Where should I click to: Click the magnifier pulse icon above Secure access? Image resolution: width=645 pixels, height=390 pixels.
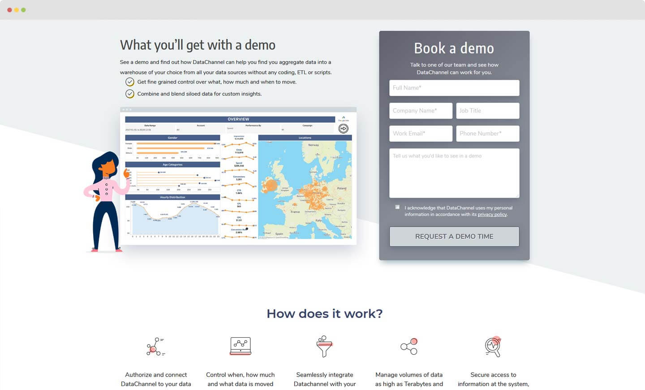click(x=493, y=347)
